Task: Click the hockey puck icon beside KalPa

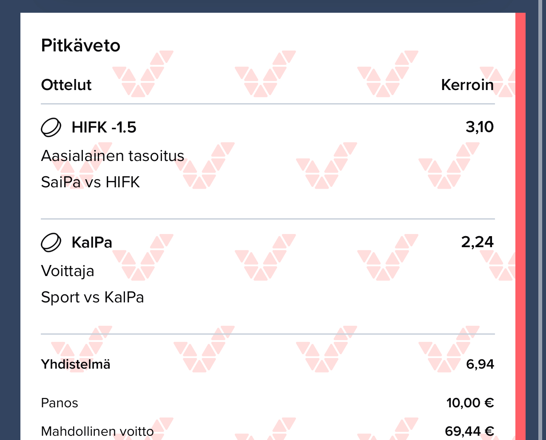Action: pyautogui.click(x=51, y=243)
